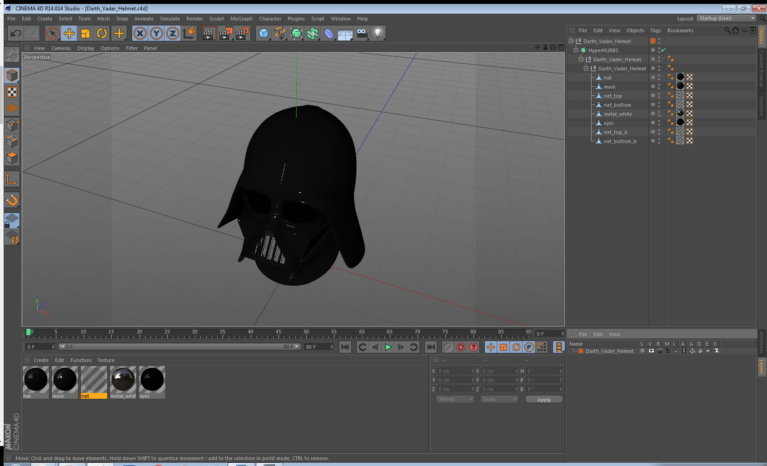The width and height of the screenshot is (767, 466).
Task: Render to Picture Viewer
Action: (226, 33)
